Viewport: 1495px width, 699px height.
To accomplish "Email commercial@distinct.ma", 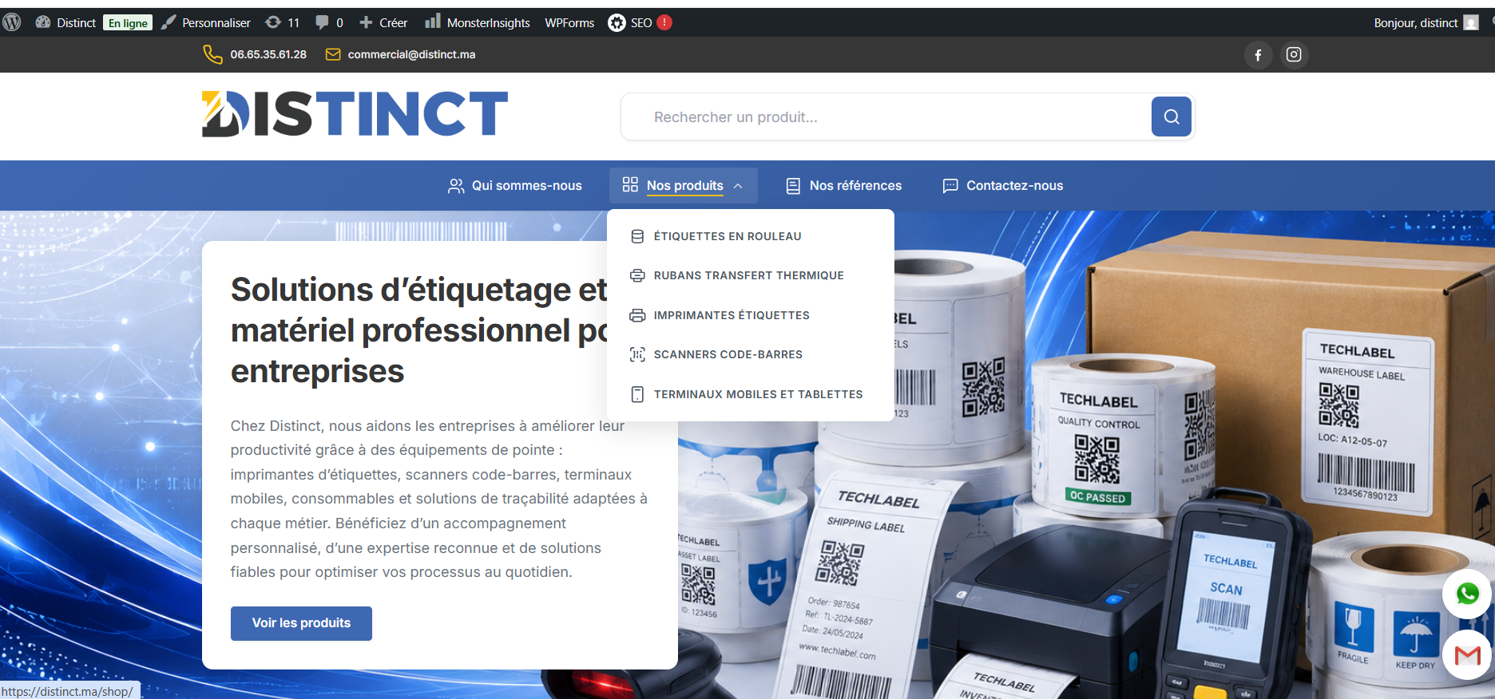I will [x=411, y=54].
